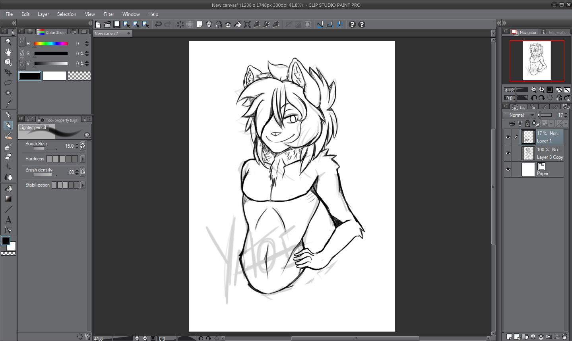Viewport: 572px width, 341px height.
Task: Click the Hue rainbow slider
Action: tap(51, 43)
